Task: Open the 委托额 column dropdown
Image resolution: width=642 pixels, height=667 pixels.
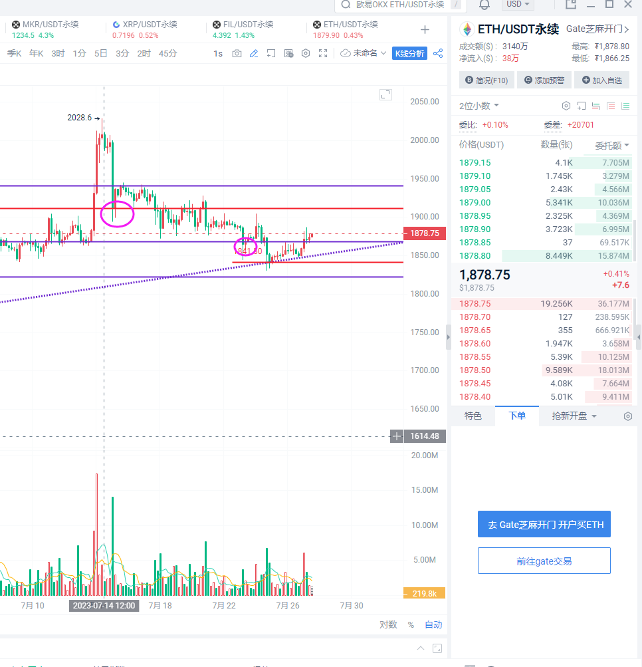Action: pyautogui.click(x=612, y=146)
